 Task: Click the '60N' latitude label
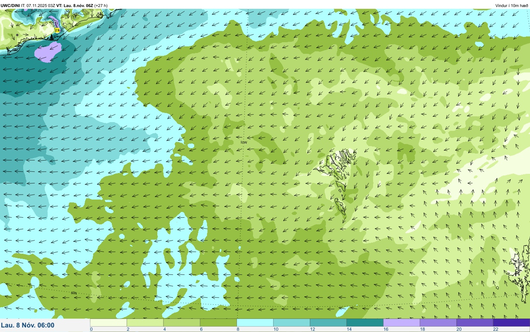tap(74, 293)
